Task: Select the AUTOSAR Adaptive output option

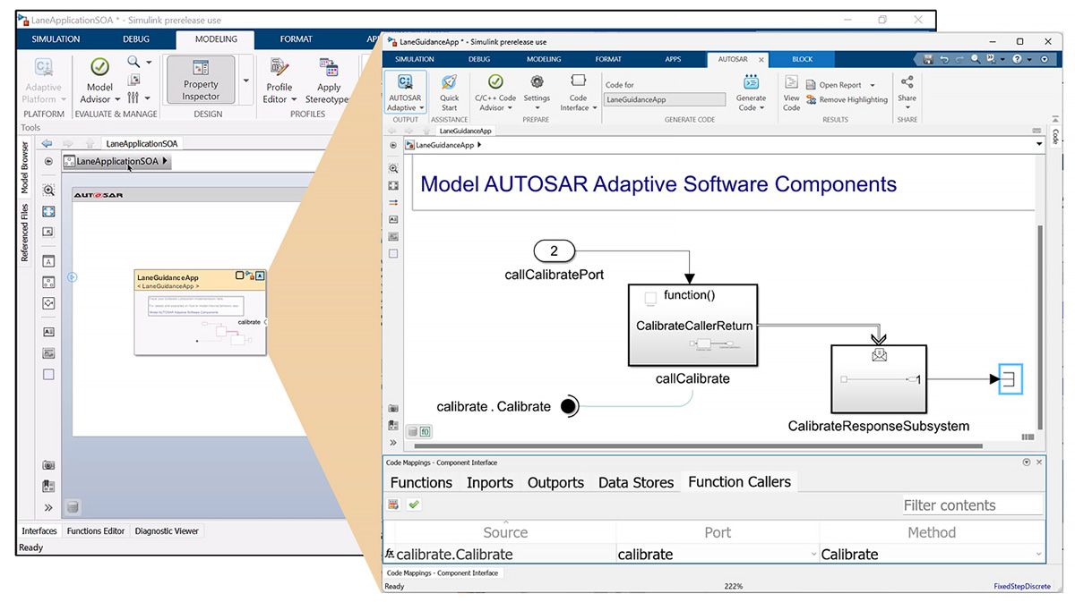Action: [x=404, y=92]
